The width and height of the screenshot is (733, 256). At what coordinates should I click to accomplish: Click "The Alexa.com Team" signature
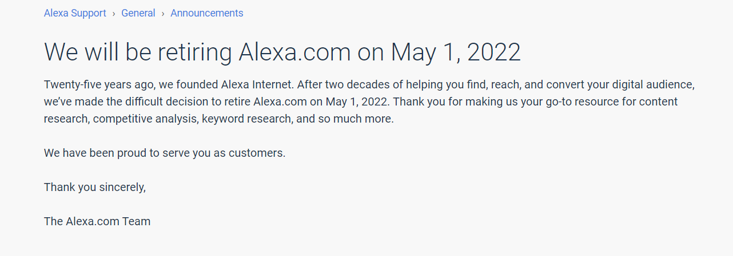pos(97,221)
